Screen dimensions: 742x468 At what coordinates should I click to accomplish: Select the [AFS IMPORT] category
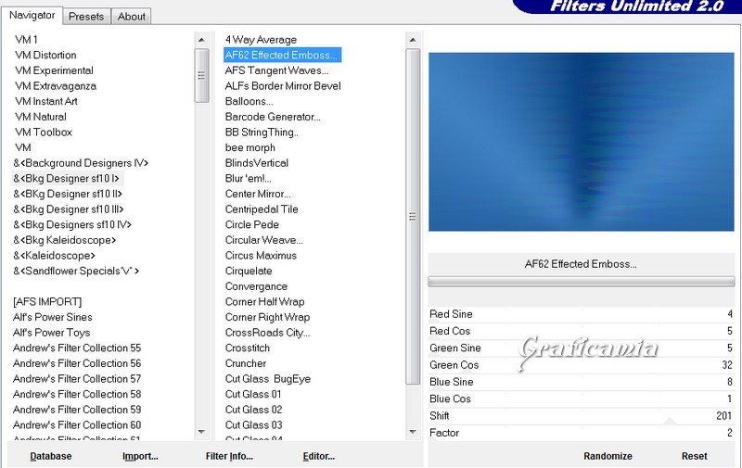coord(47,301)
